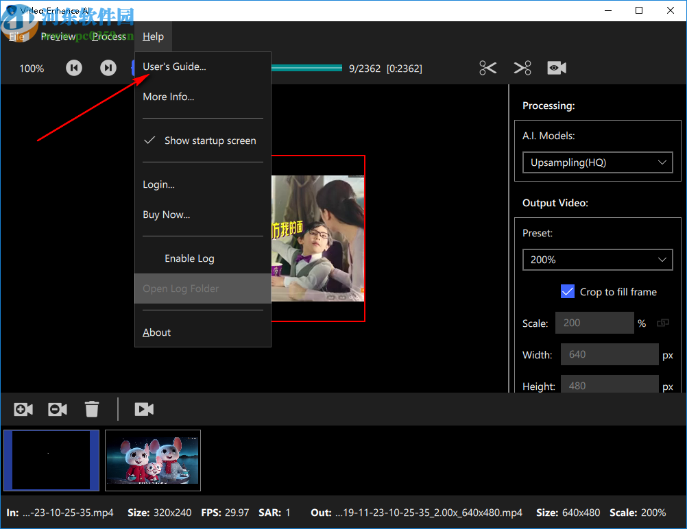The width and height of the screenshot is (687, 529).
Task: Click the add video icon
Action: (x=23, y=409)
